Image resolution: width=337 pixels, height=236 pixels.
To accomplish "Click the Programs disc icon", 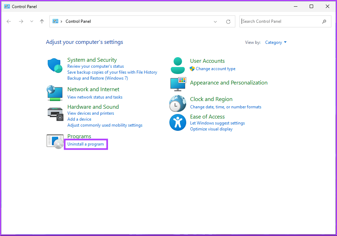I will (55, 141).
